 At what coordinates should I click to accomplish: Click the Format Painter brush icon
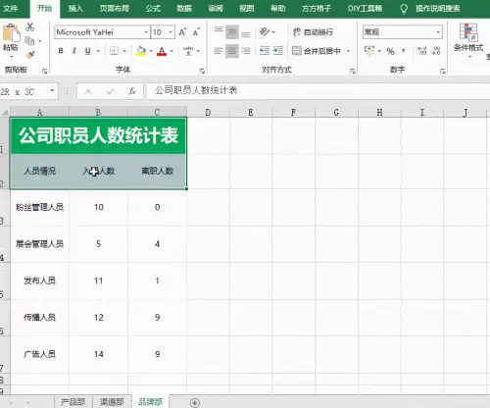(x=30, y=55)
